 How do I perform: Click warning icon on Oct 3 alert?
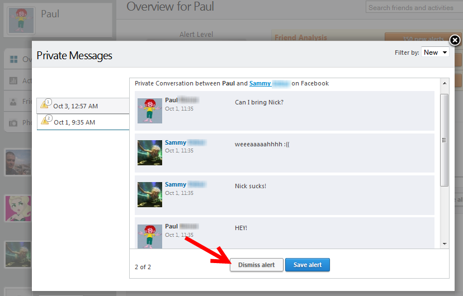point(45,105)
